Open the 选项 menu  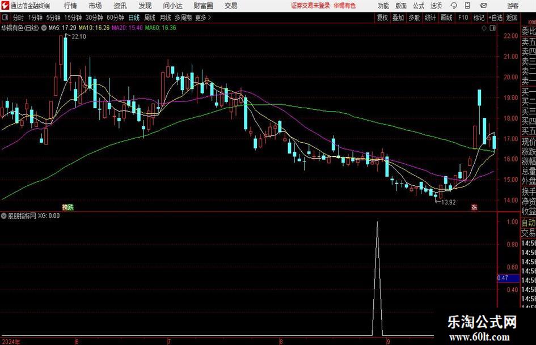[x=436, y=6]
